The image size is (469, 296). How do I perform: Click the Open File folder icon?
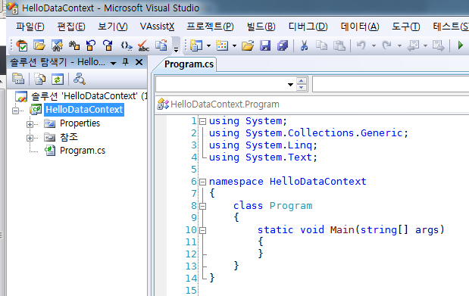(248, 45)
